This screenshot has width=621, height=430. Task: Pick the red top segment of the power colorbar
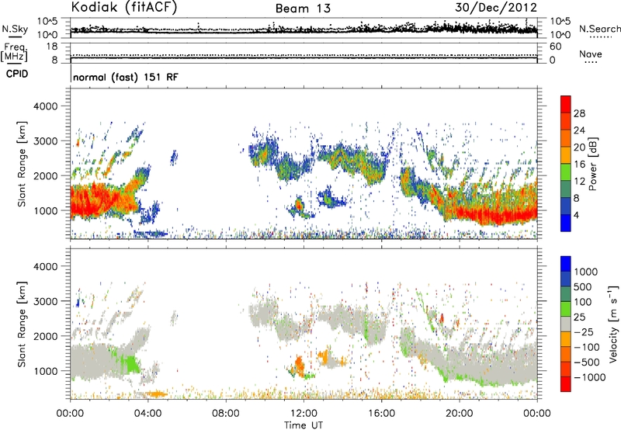[566, 104]
